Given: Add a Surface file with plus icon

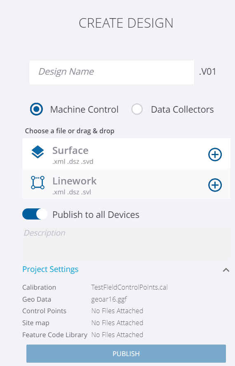Looking at the screenshot, I should point(215,154).
